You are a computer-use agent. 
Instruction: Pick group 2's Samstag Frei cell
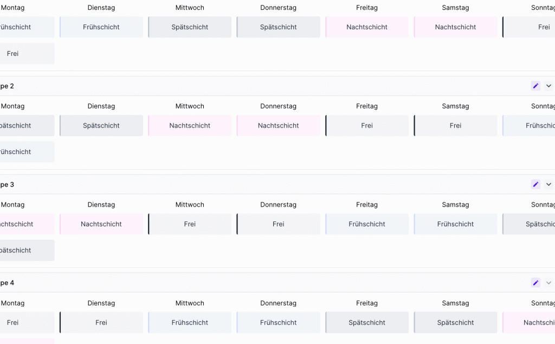(455, 125)
